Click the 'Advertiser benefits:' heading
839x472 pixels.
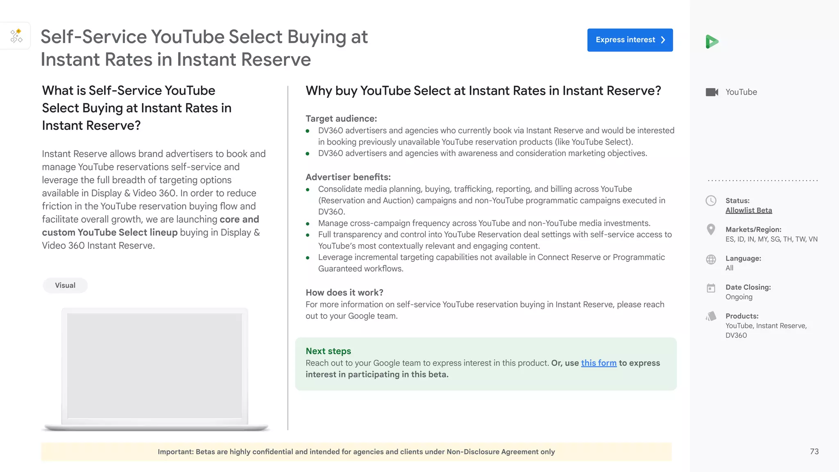[x=348, y=177]
